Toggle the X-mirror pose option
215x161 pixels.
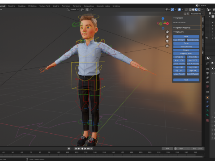188,14
